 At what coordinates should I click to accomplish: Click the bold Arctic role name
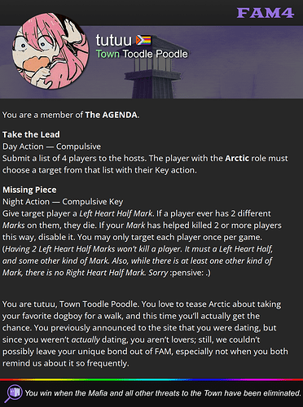(237, 158)
